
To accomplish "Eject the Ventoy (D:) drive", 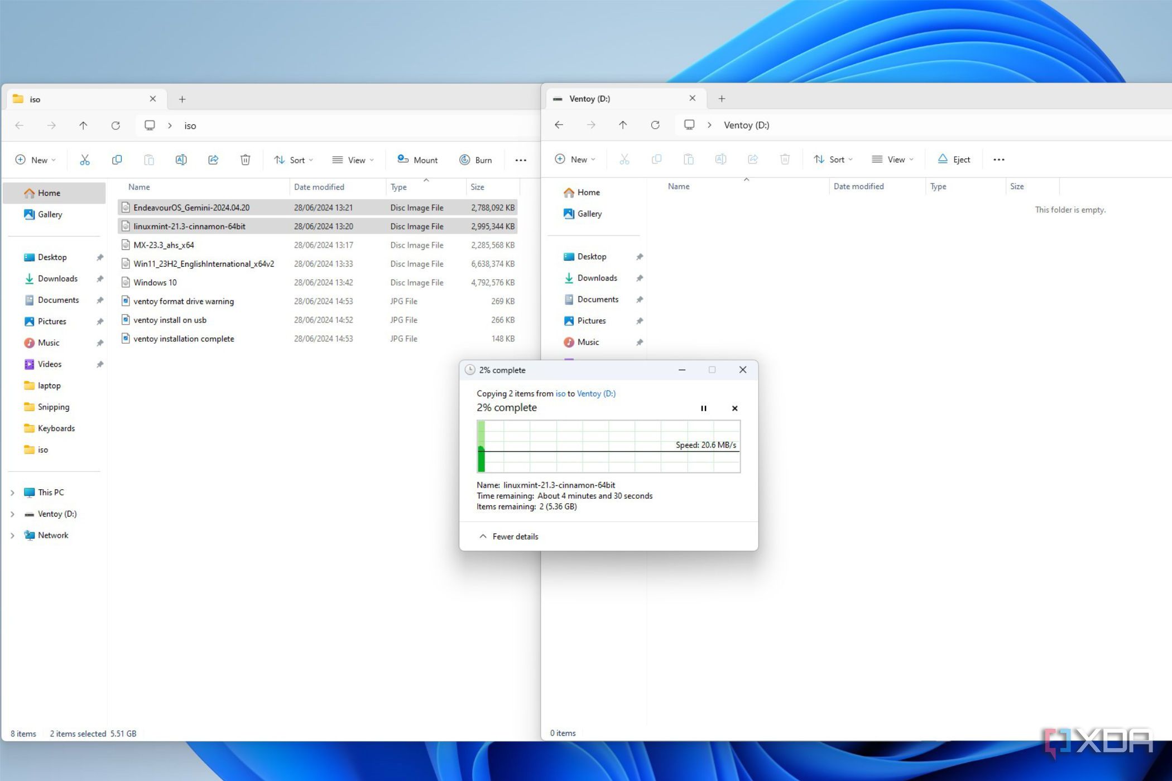I will (953, 160).
